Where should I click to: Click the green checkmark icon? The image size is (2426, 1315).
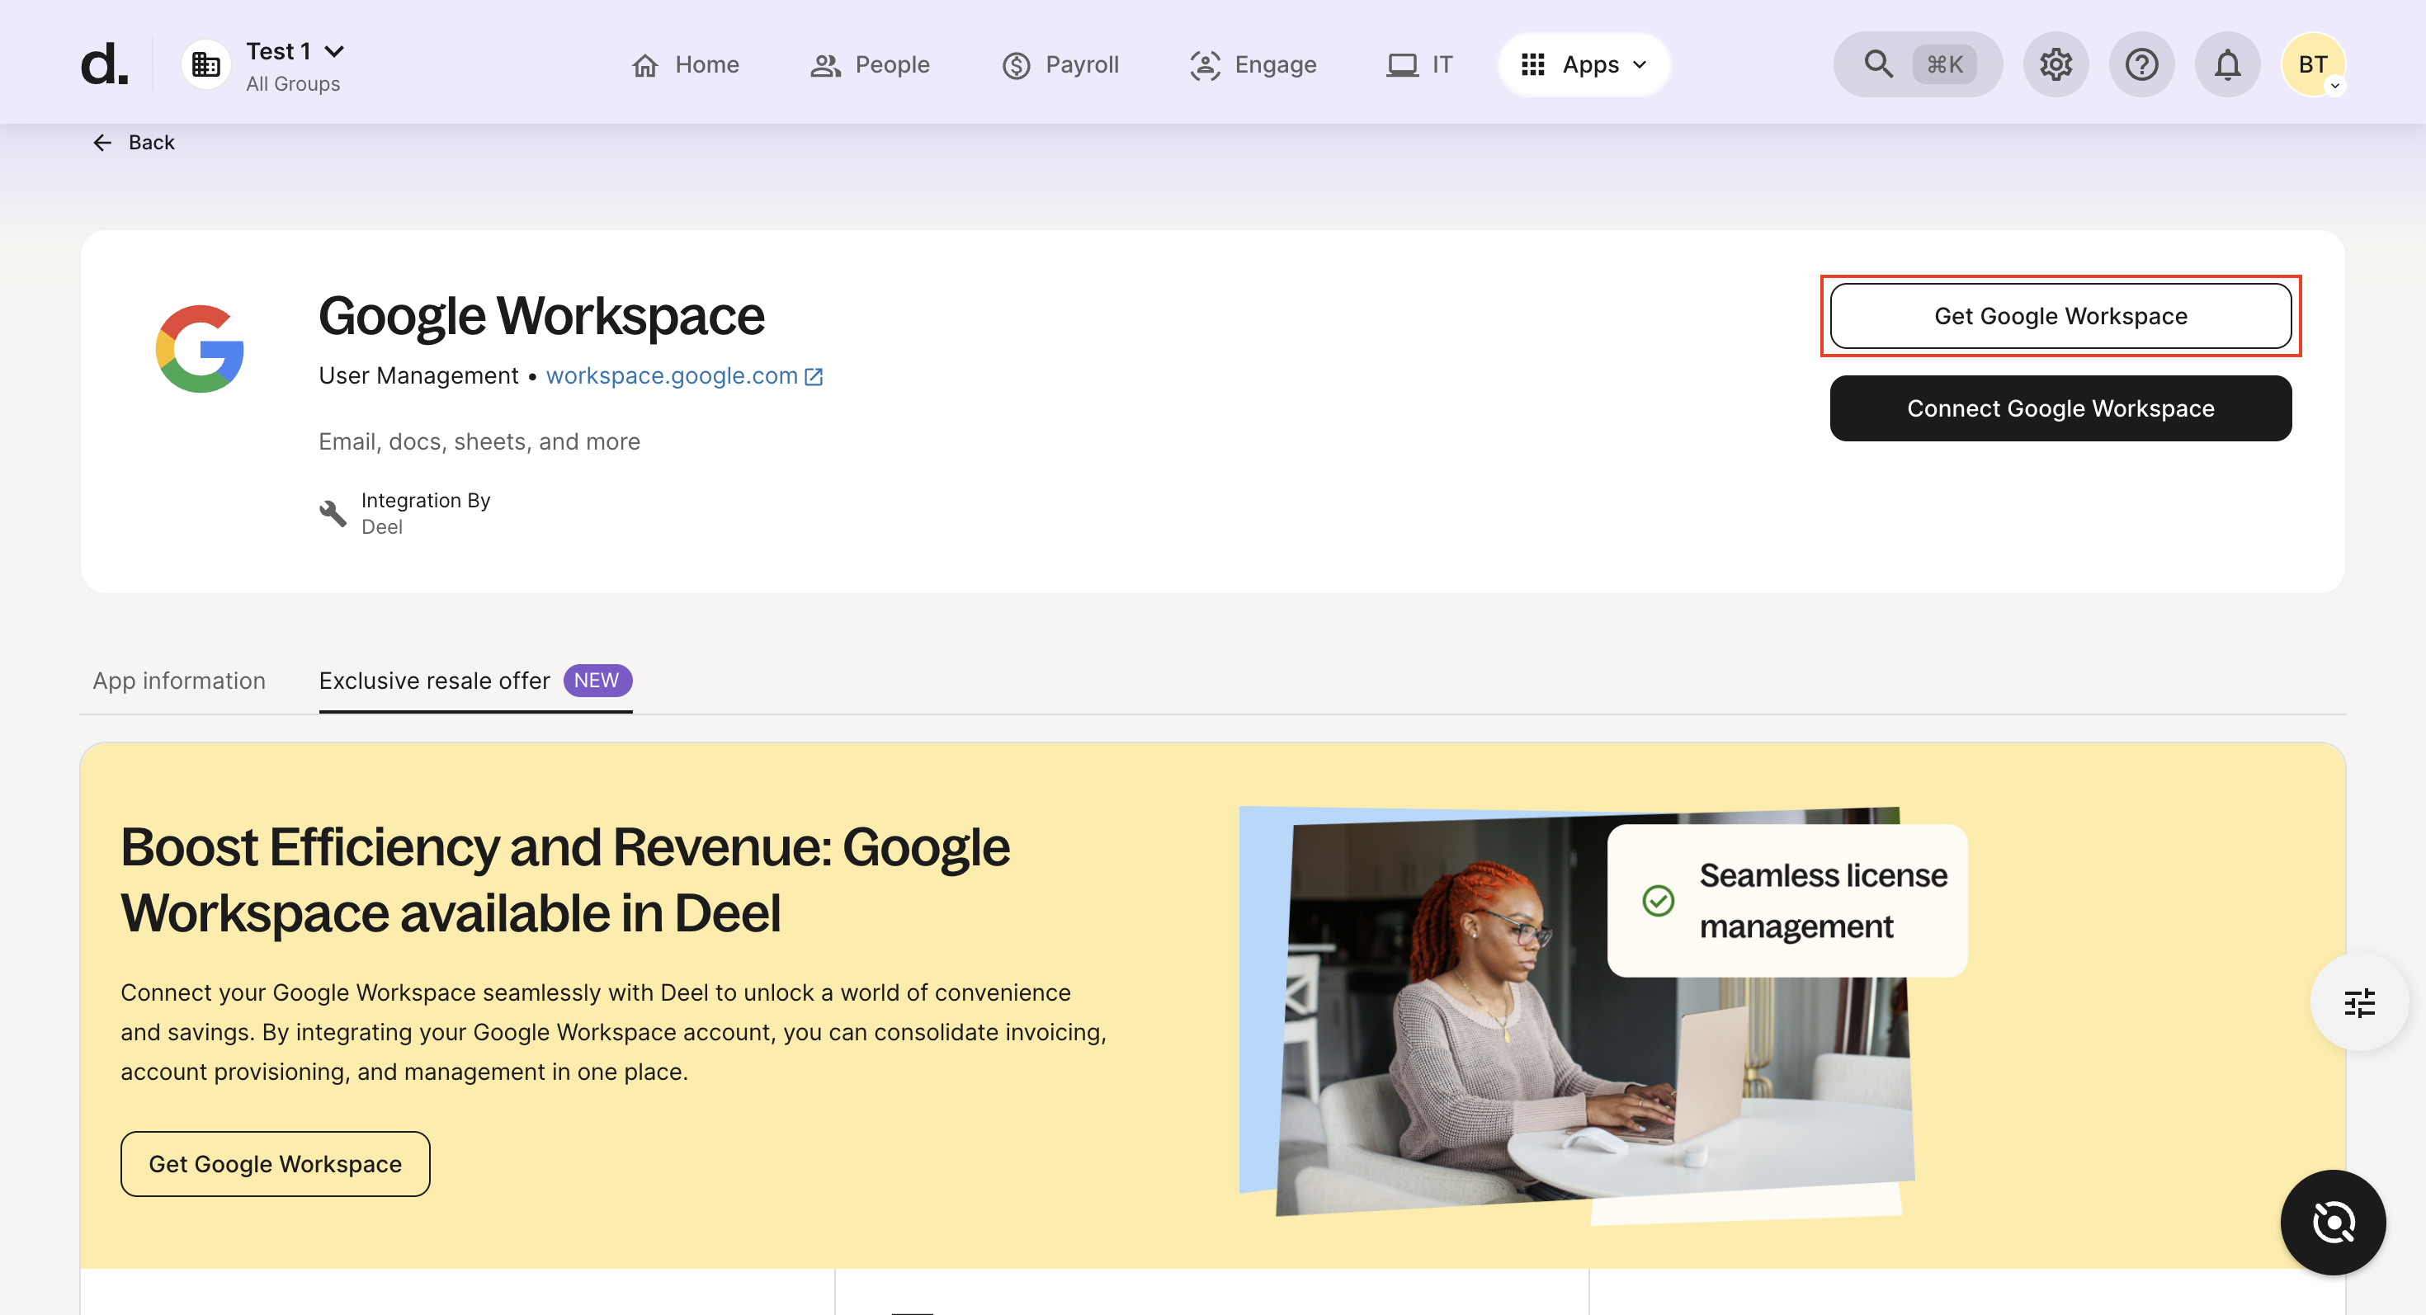(1659, 901)
